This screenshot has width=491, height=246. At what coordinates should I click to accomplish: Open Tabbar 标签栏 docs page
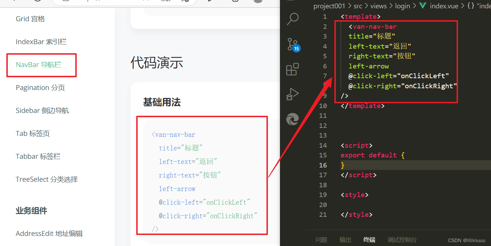click(x=38, y=156)
